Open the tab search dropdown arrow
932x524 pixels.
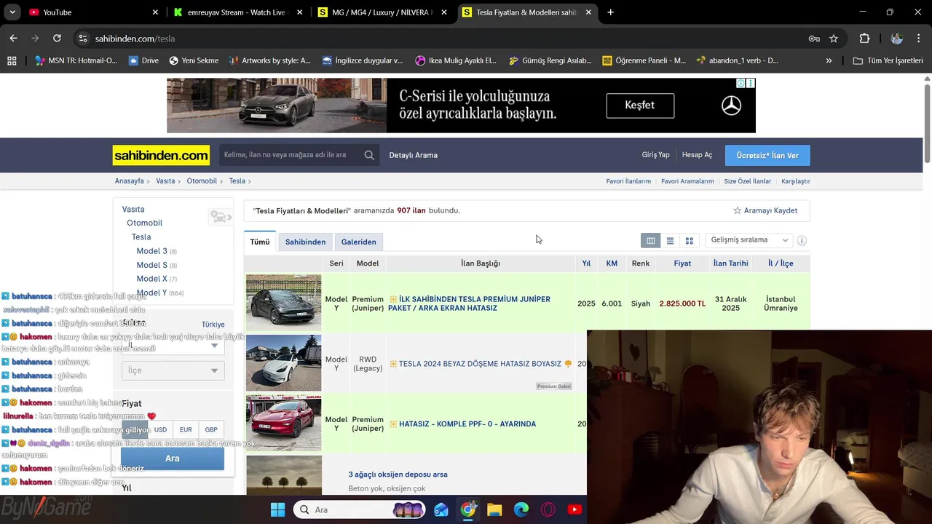(13, 12)
